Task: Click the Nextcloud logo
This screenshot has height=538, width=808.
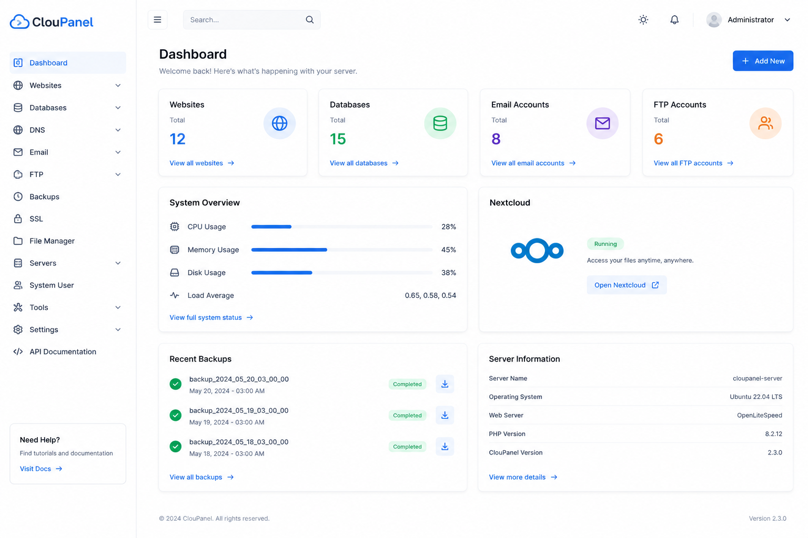Action: click(x=537, y=251)
